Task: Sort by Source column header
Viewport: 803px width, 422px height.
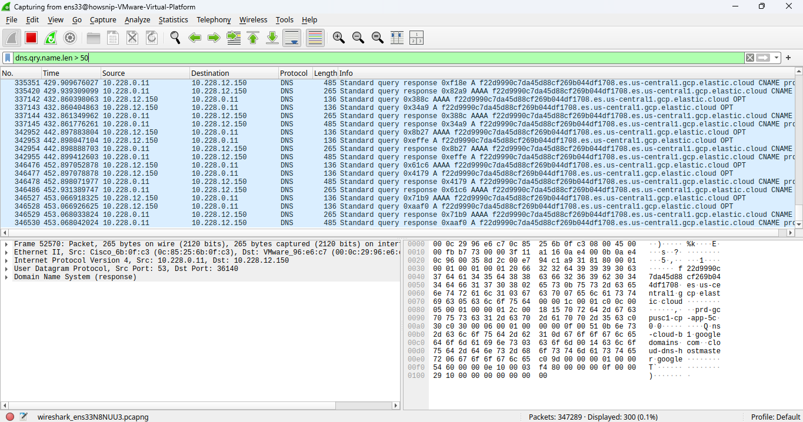Action: pos(145,73)
